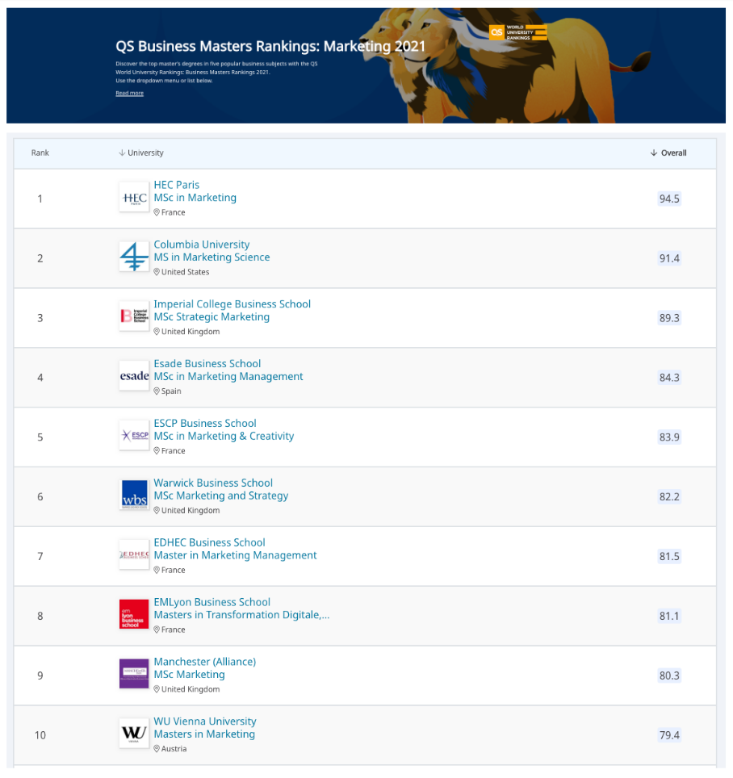Click the Manchester (Alliance) purple logo
Image resolution: width=733 pixels, height=778 pixels.
pyautogui.click(x=134, y=674)
